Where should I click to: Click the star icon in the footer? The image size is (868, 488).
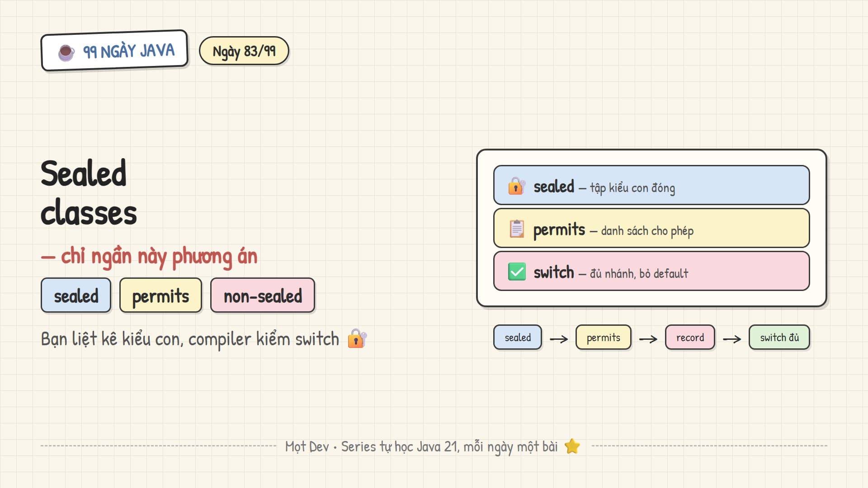[x=572, y=446]
